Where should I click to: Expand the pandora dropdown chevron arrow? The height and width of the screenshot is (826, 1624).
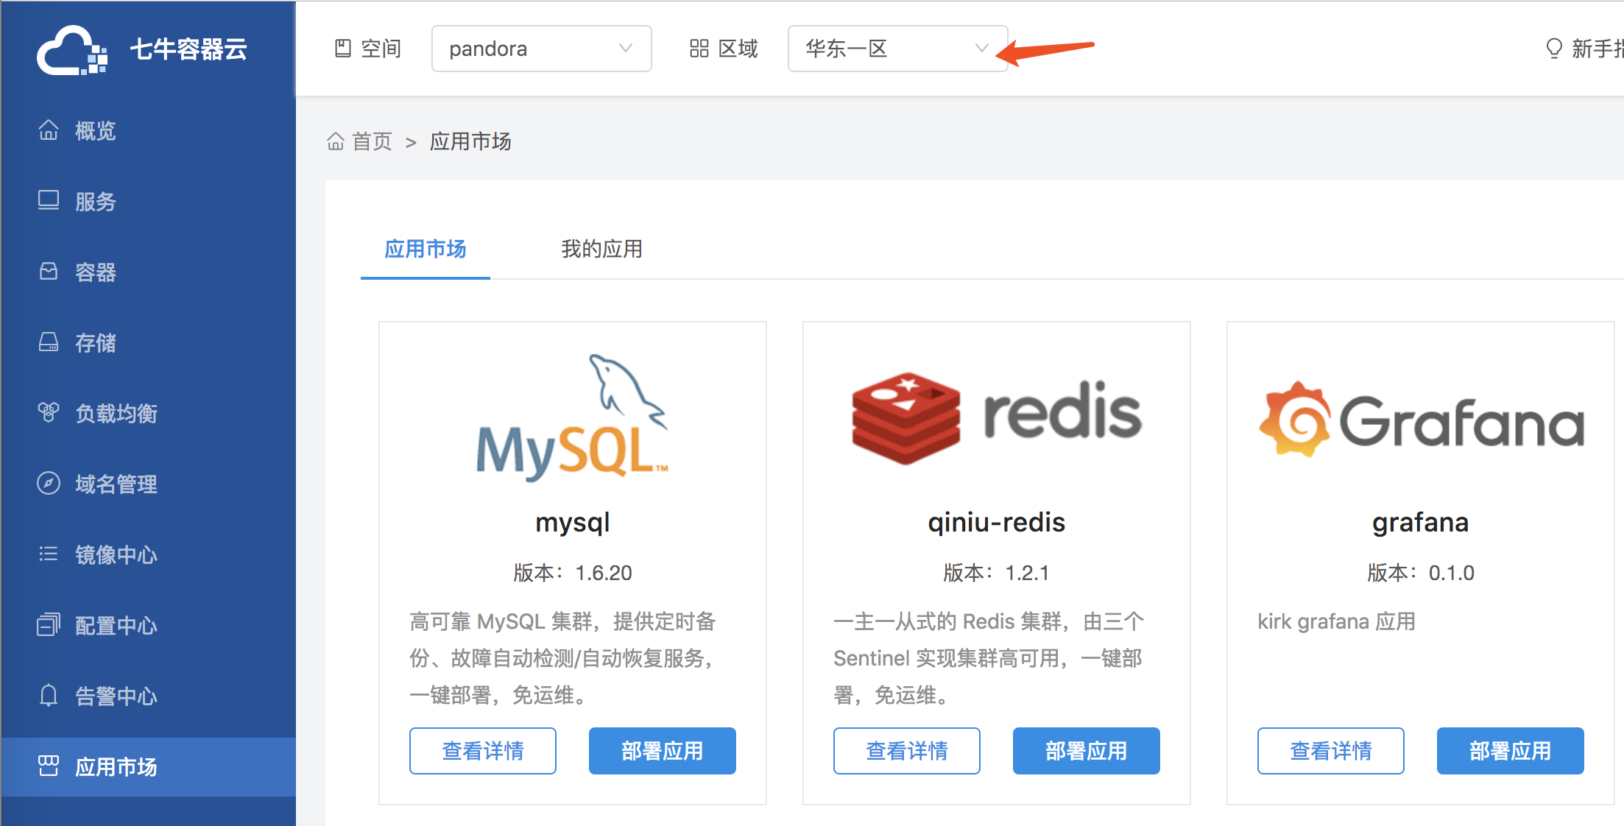[x=626, y=49]
